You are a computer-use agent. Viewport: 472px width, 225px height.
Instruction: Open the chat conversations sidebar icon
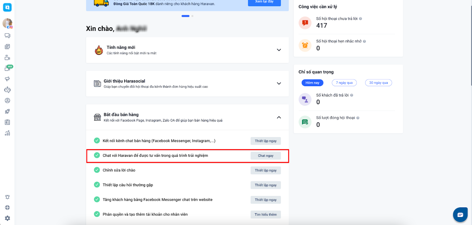pos(7,36)
